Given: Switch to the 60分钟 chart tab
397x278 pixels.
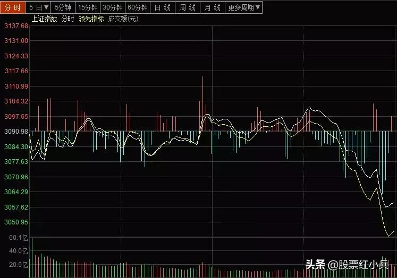Looking at the screenshot, I should click(x=138, y=7).
